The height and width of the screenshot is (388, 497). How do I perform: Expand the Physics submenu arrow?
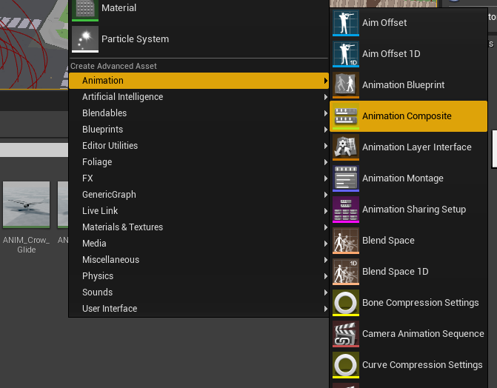point(325,276)
